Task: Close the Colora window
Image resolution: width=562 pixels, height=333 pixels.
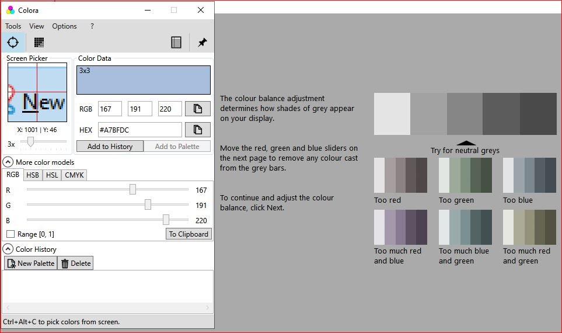Action: (x=201, y=10)
